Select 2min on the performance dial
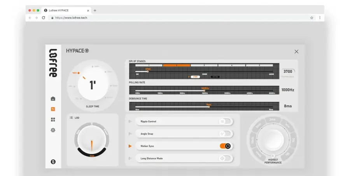Screen dimensions: 350x176 (x=272, y=120)
